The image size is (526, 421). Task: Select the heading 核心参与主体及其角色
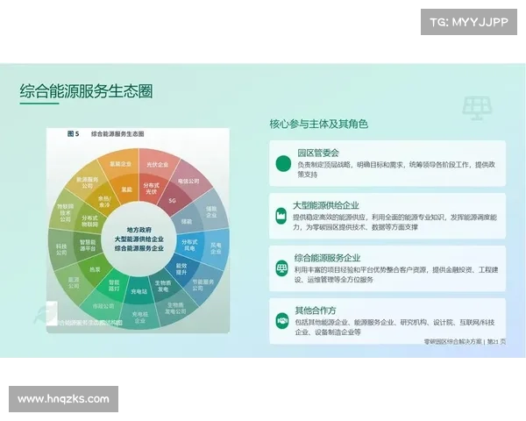(x=319, y=124)
